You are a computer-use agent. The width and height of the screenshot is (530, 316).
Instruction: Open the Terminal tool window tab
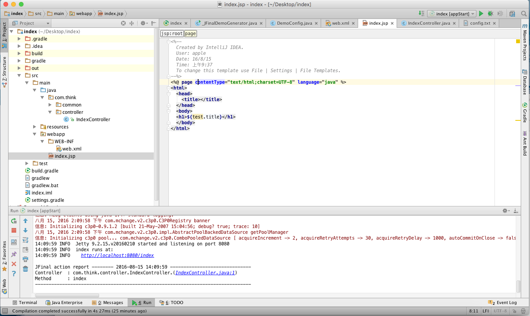(25, 302)
